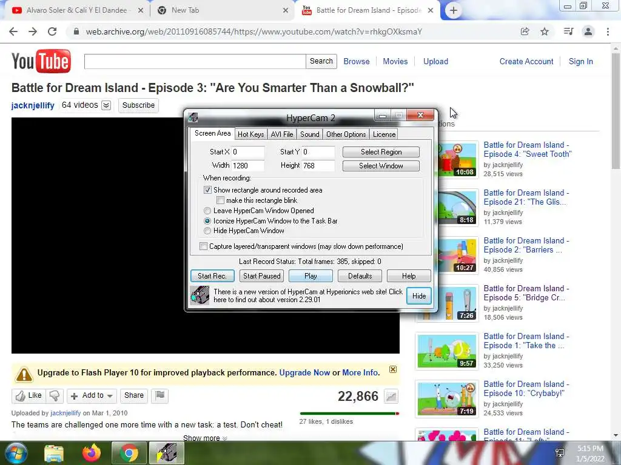Launch Firefox from taskbar

tap(92, 453)
